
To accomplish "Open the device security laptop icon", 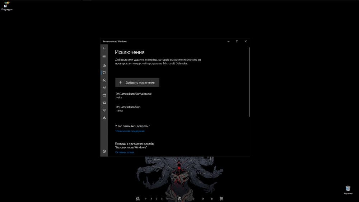I will click(x=104, y=103).
